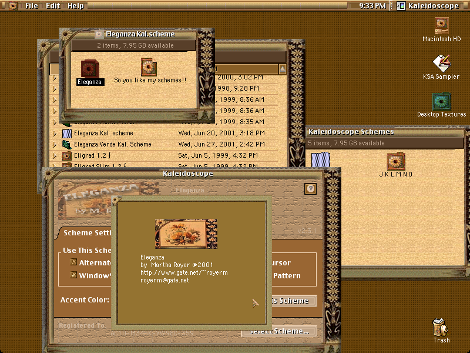The width and height of the screenshot is (470, 353).
Task: Click the http://www.gate.net/~royerm link text
Action: 184,272
